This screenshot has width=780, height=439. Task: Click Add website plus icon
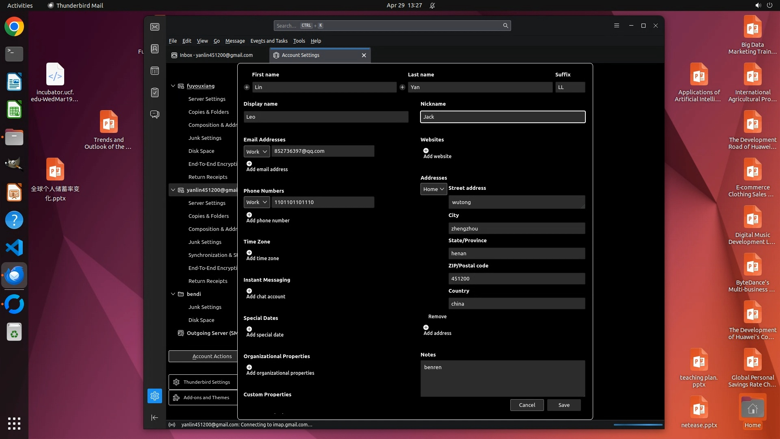426,151
